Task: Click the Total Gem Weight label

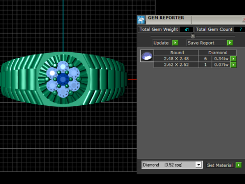Action: click(159, 29)
